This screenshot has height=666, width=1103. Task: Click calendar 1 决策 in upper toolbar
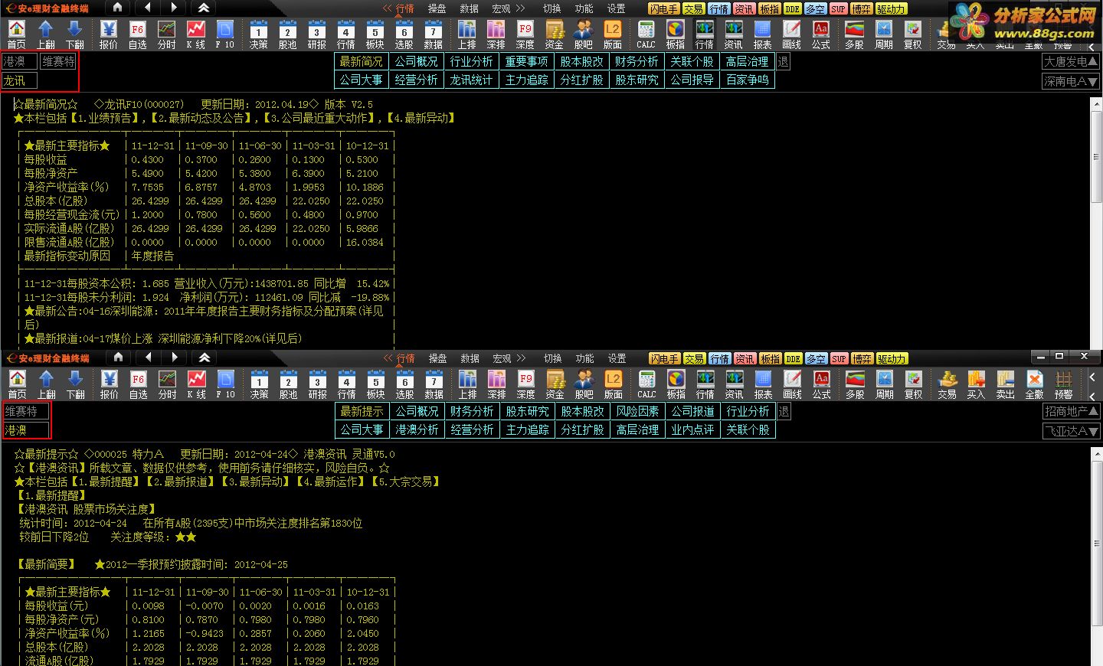click(x=259, y=34)
